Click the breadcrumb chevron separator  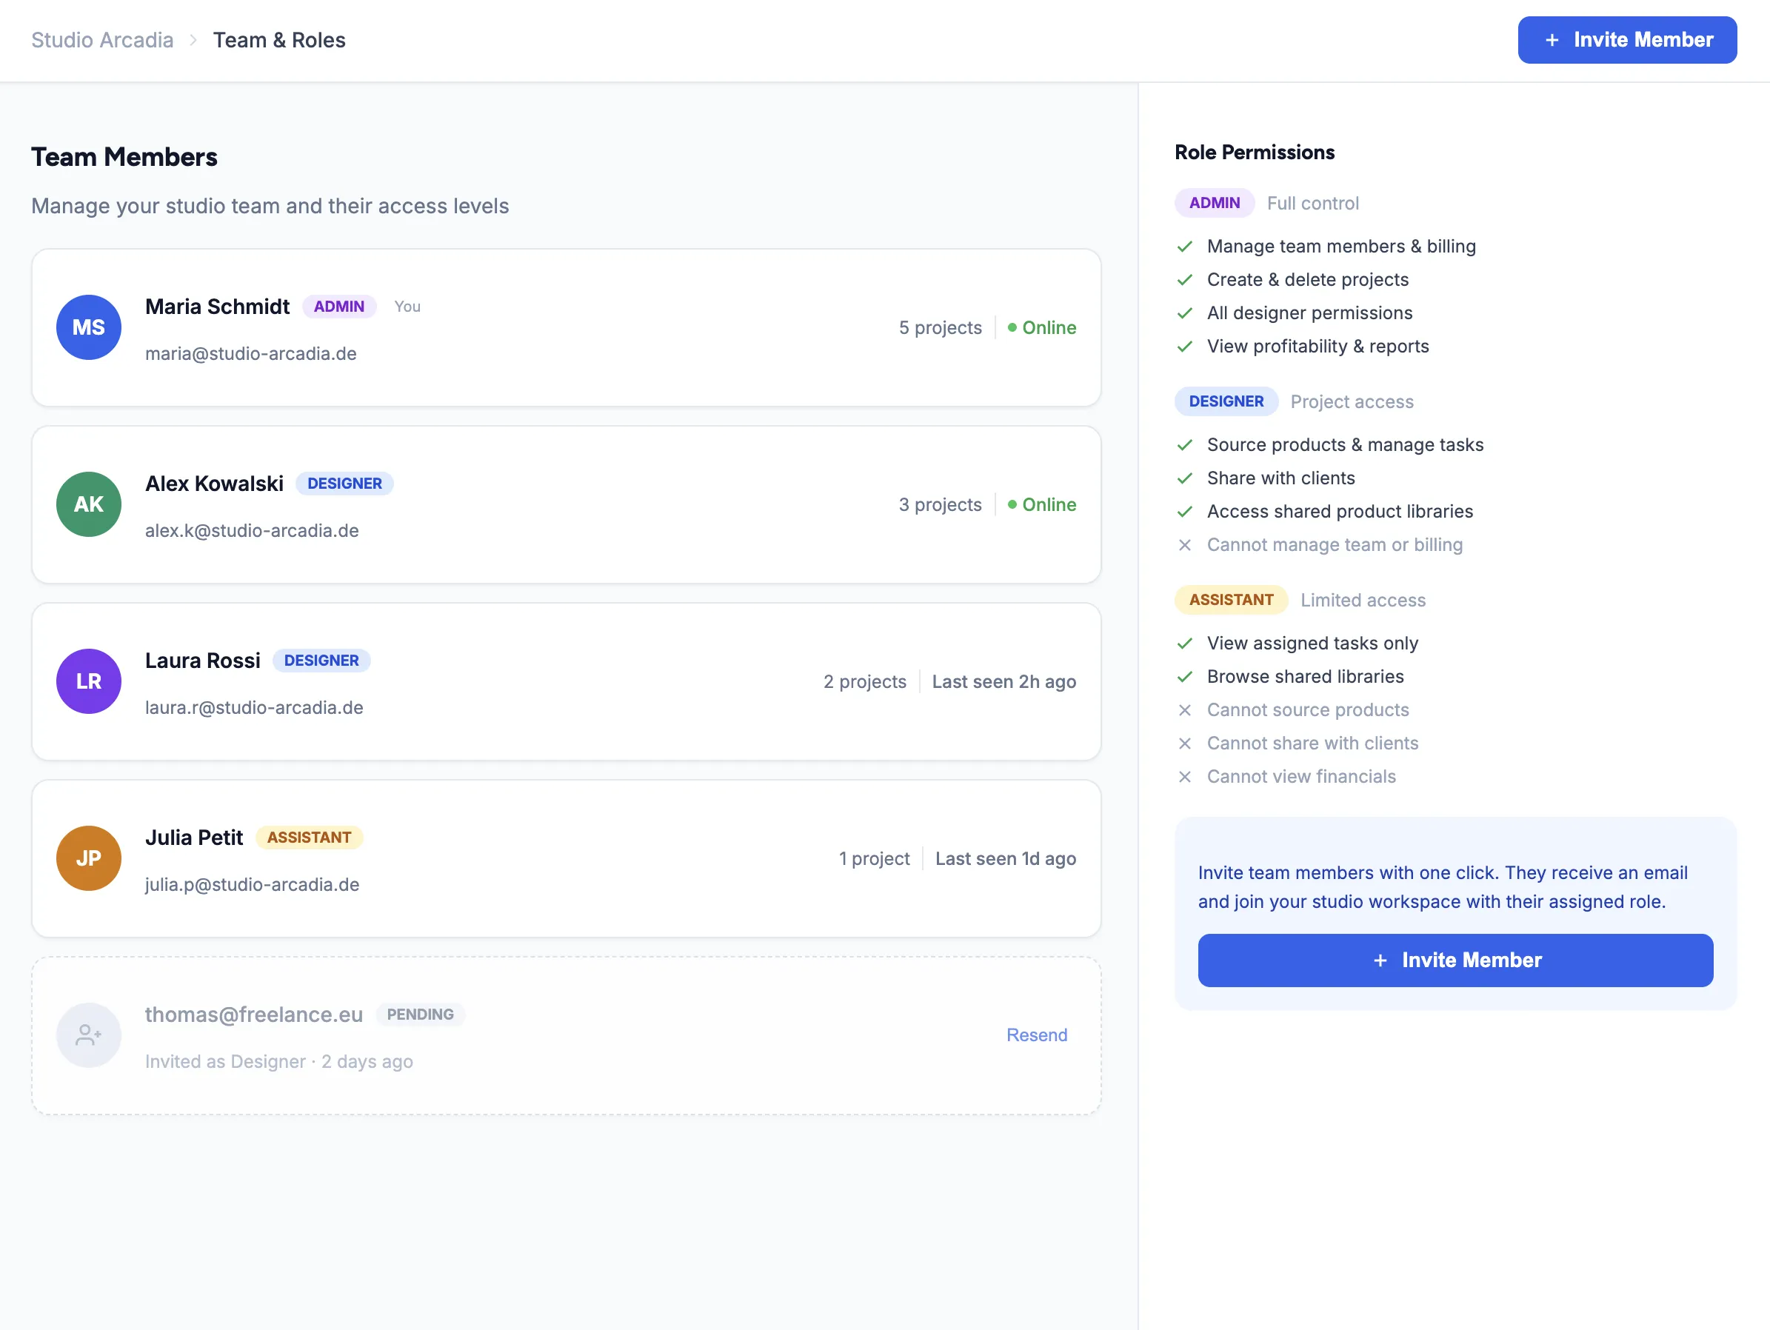pyautogui.click(x=193, y=40)
